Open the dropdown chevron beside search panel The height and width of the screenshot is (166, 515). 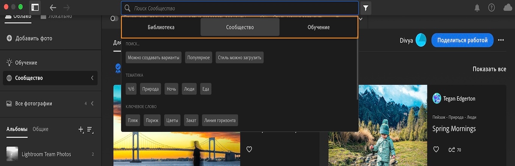tap(360, 19)
